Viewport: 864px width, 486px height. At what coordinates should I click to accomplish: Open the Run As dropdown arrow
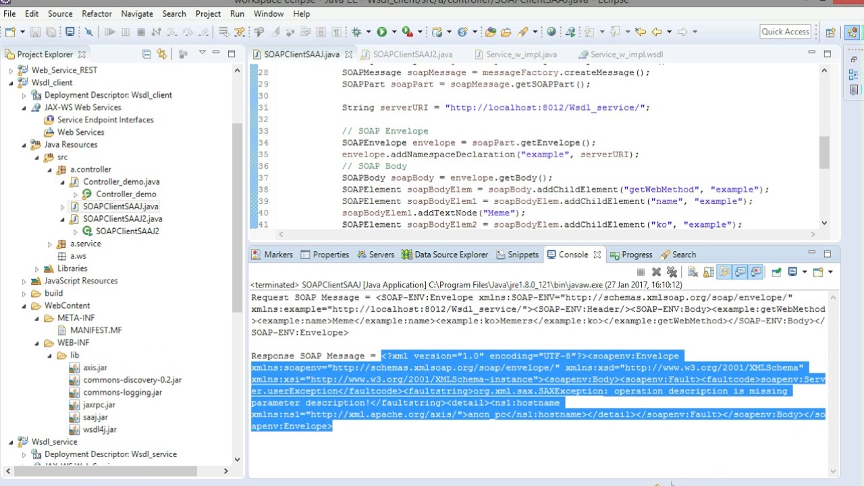pyautogui.click(x=394, y=32)
